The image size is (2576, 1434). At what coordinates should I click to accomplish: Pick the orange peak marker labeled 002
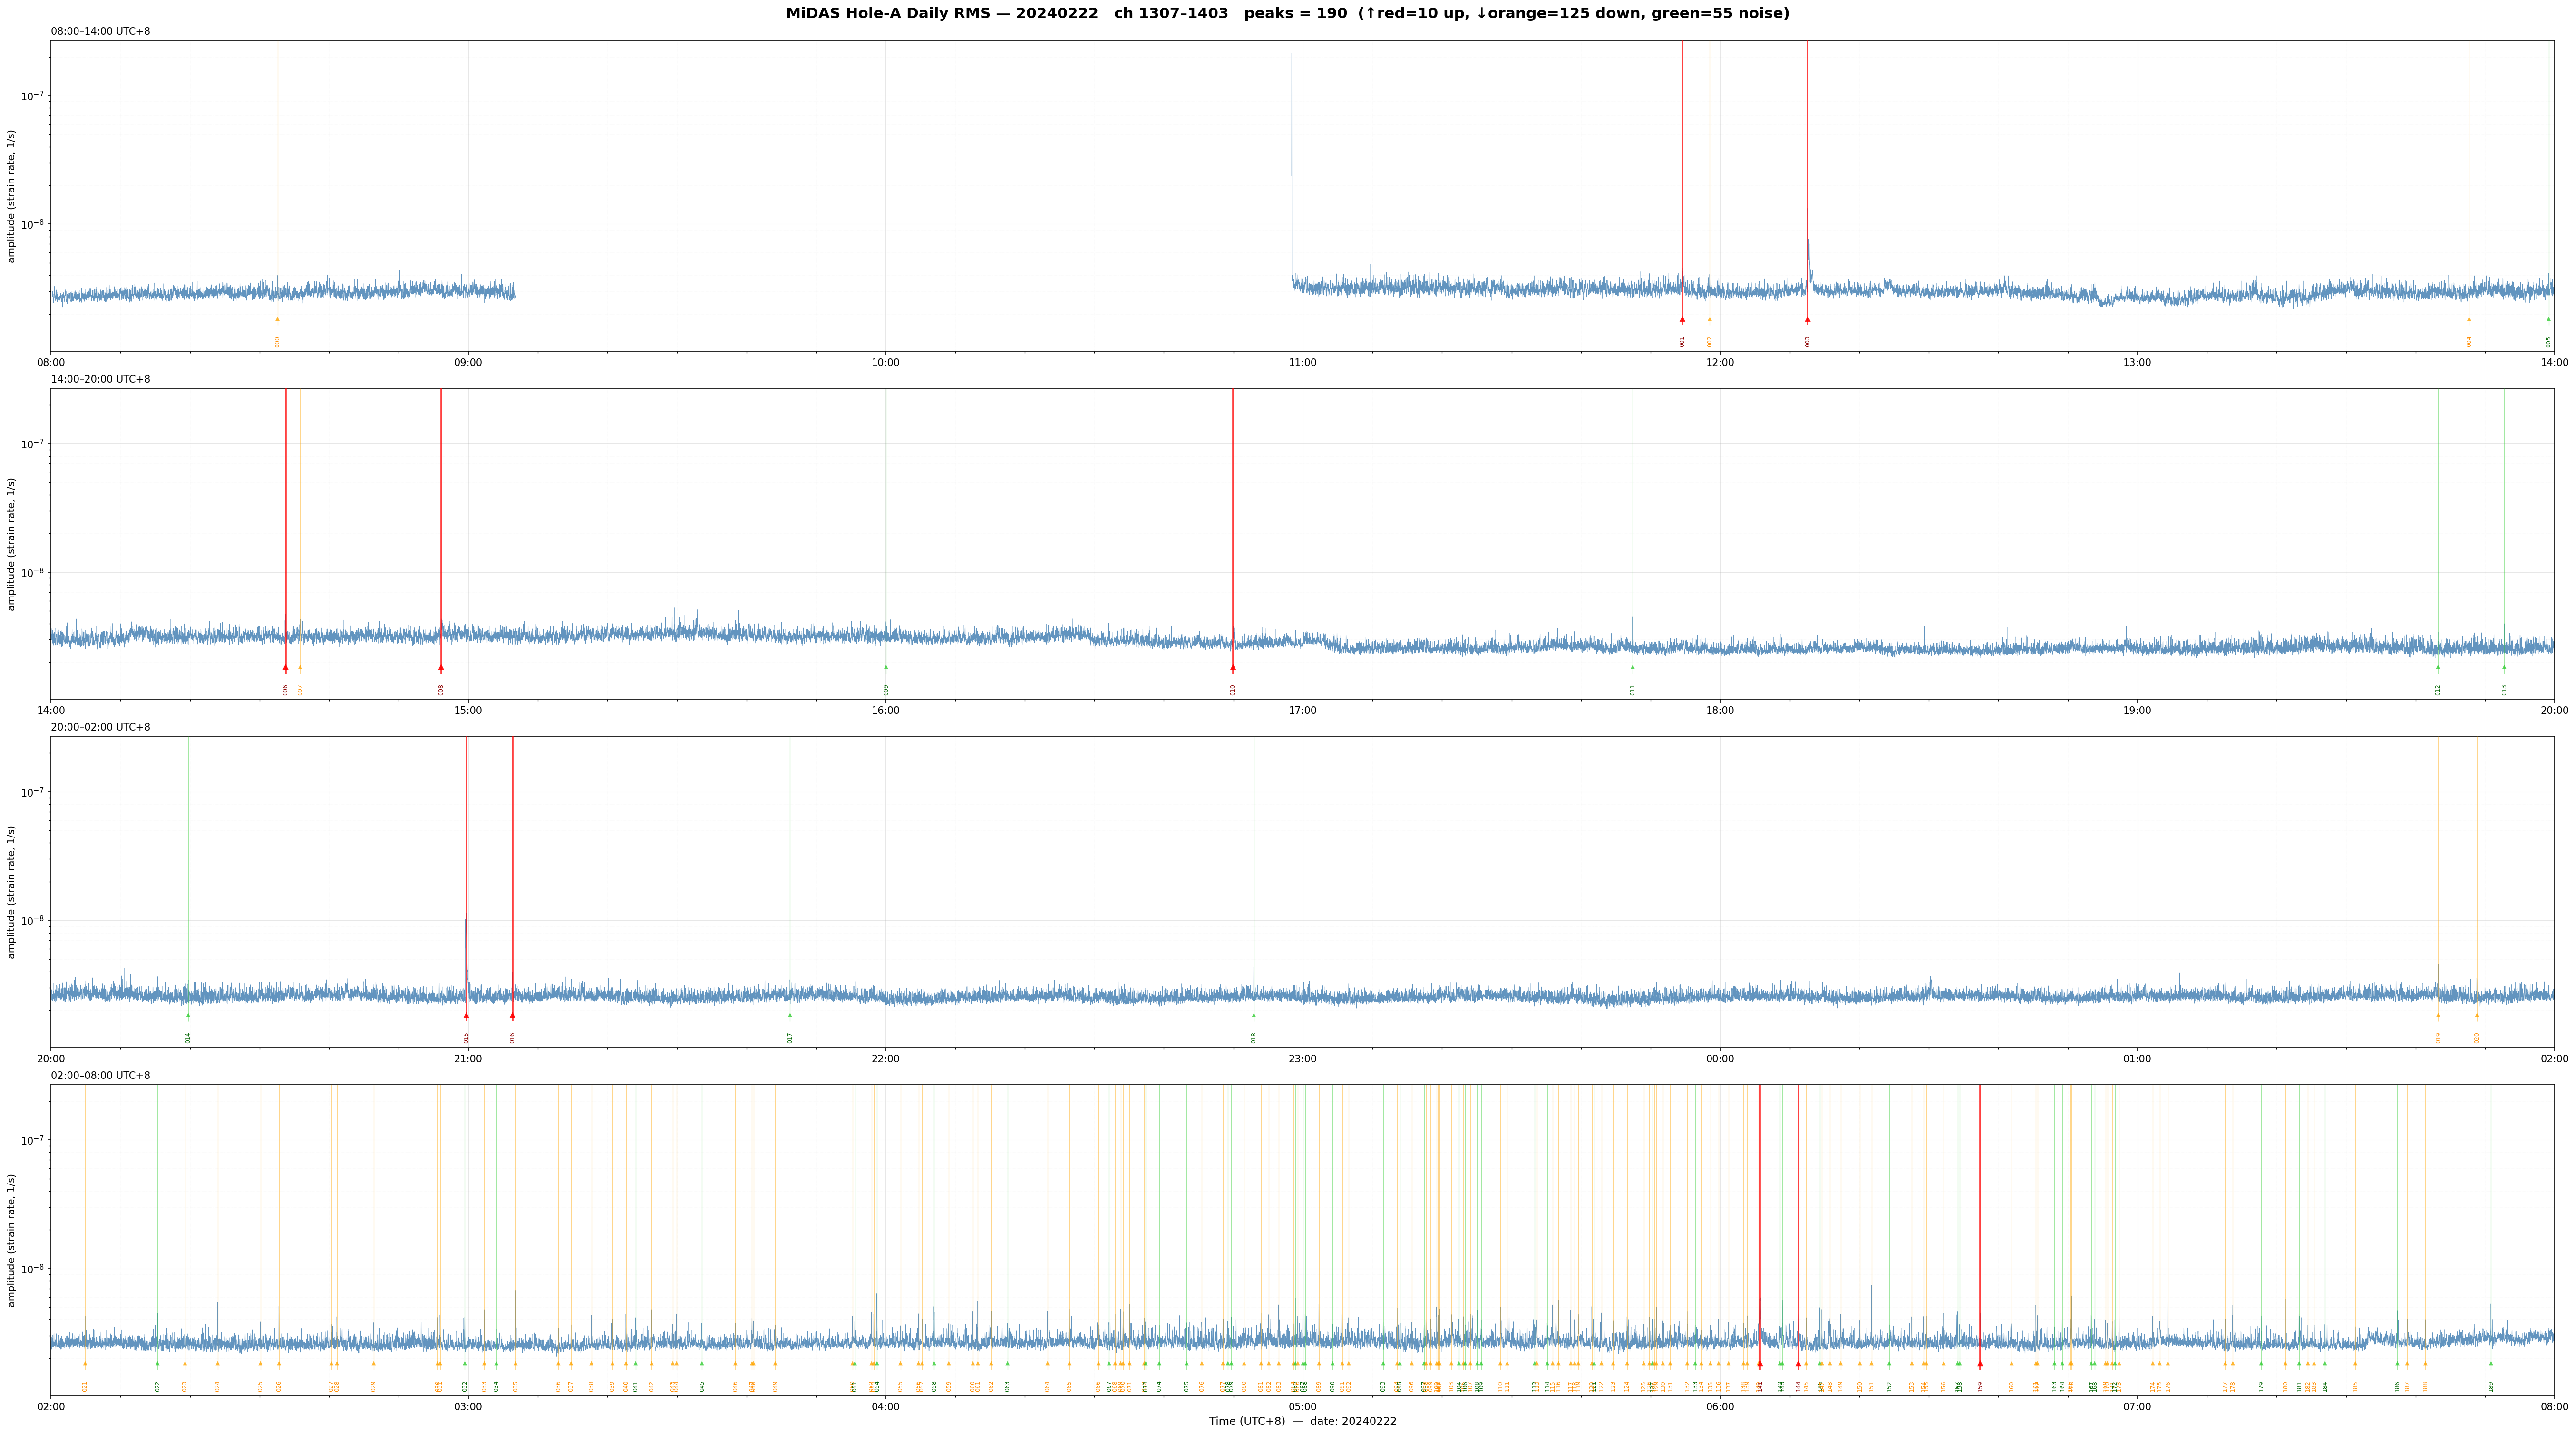tap(1710, 320)
